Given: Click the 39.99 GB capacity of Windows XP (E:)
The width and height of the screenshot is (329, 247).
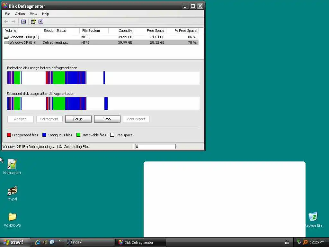Looking at the screenshot, I should tap(125, 42).
